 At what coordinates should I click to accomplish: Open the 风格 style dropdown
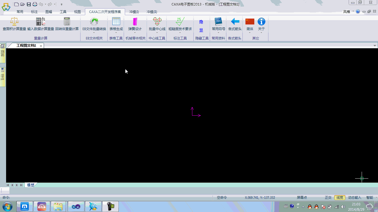348,12
